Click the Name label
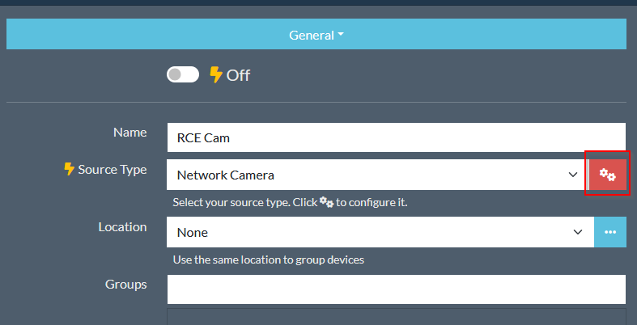637x325 pixels. pos(130,132)
